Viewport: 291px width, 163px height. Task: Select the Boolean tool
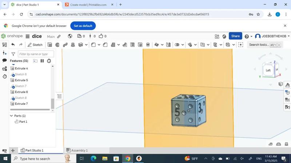177,45
